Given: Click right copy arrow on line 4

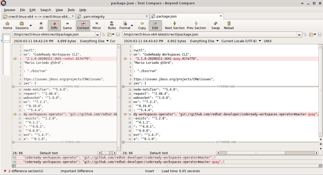Looking at the screenshot, I should click(x=125, y=59).
